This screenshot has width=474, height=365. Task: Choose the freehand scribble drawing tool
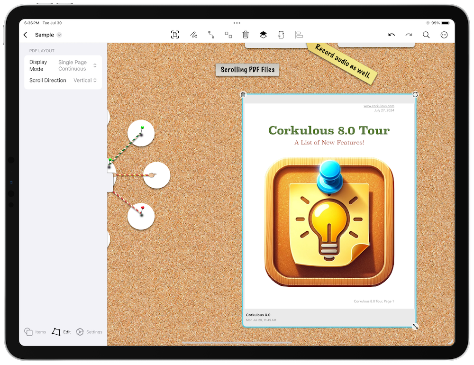click(x=193, y=35)
